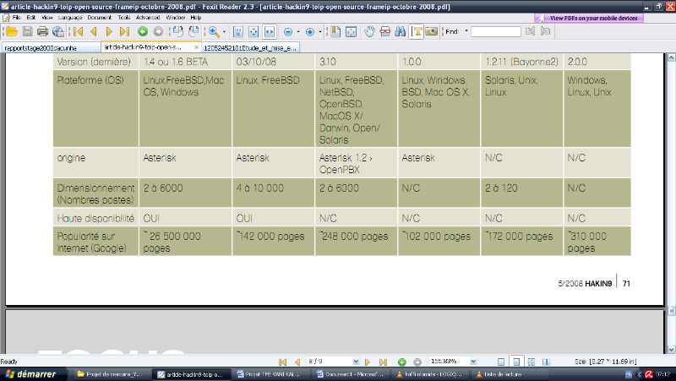Close the article-hackin9-toip tab

pyautogui.click(x=197, y=47)
